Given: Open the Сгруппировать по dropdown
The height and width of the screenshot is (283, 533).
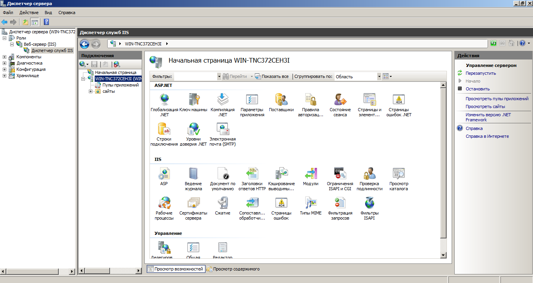Looking at the screenshot, I should [x=379, y=77].
